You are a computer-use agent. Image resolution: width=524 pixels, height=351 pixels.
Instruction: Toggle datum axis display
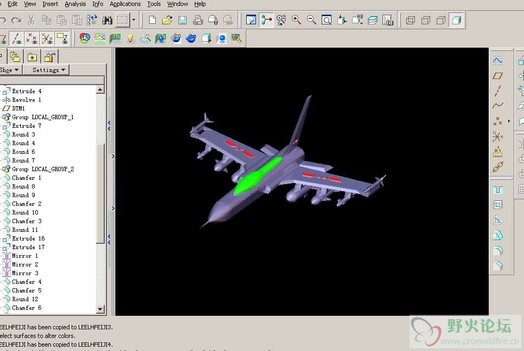[x=16, y=38]
